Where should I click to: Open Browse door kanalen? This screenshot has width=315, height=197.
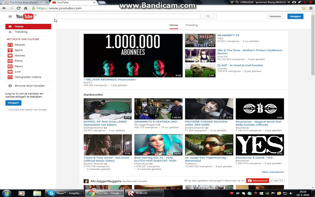(30, 86)
